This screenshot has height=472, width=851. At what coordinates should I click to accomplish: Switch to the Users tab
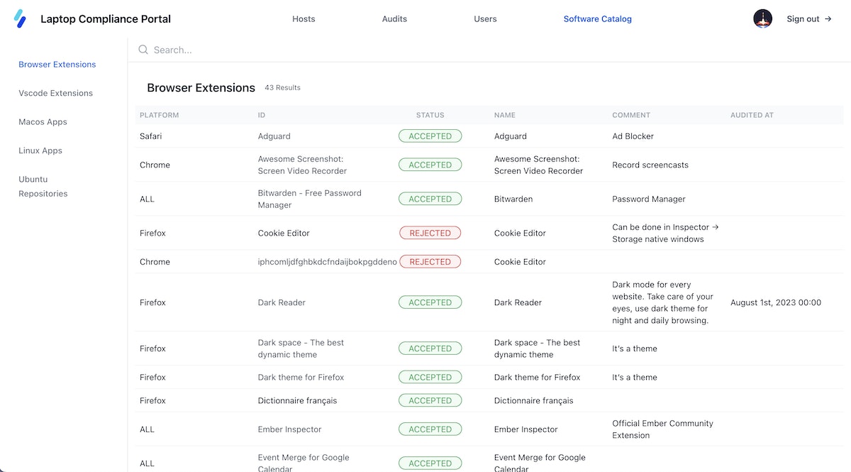485,19
